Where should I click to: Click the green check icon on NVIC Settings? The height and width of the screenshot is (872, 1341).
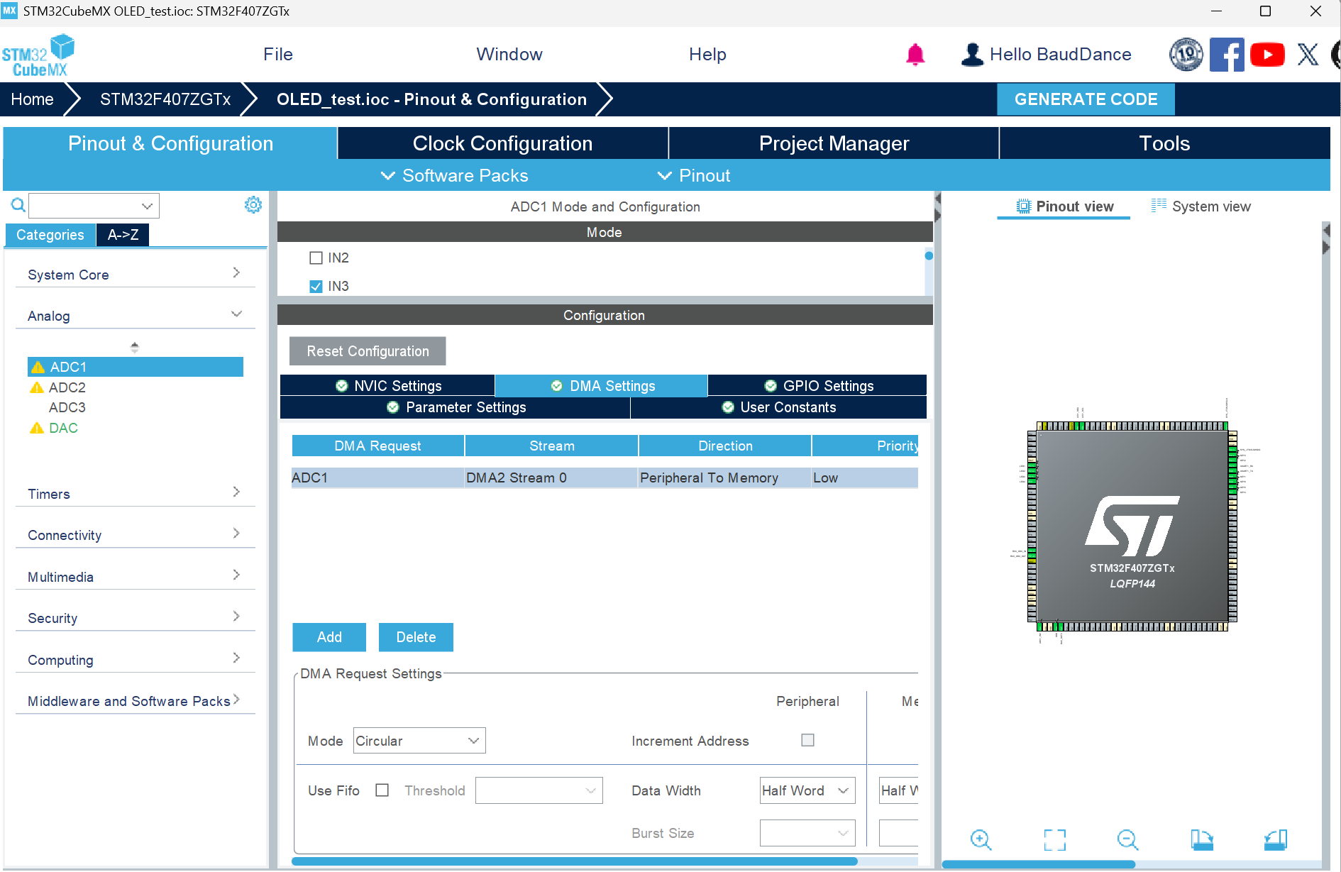coord(342,386)
